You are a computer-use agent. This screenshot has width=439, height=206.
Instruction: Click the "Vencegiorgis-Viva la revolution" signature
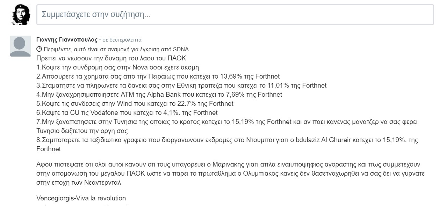coord(81,198)
